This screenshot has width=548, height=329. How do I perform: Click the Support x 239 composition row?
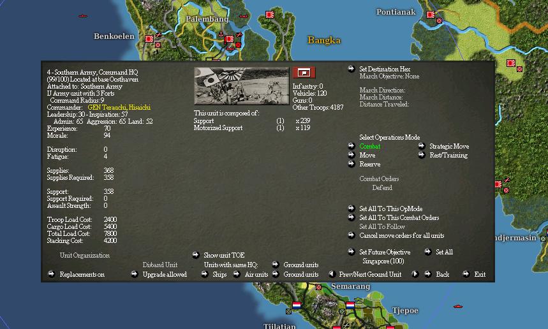(x=252, y=121)
